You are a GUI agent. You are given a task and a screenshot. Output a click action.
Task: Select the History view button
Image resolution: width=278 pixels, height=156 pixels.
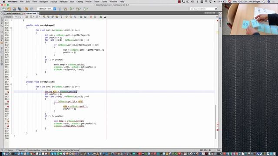18,17
